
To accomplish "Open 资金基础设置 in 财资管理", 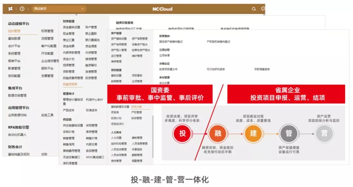I will coord(72,27).
